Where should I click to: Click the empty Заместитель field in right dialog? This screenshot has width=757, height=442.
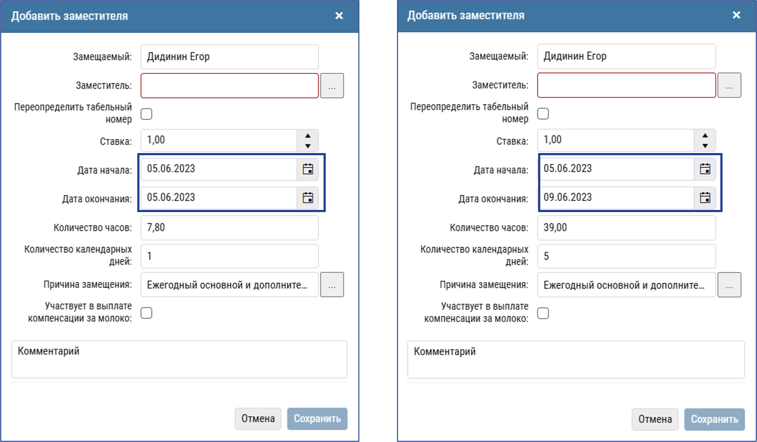point(626,85)
